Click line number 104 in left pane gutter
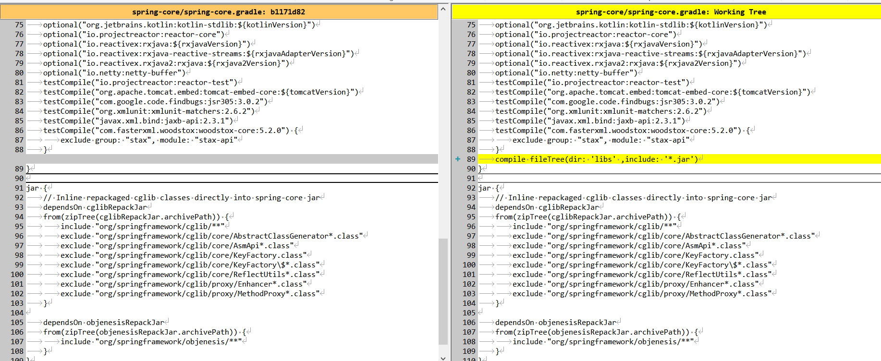This screenshot has width=881, height=361. pos(17,313)
